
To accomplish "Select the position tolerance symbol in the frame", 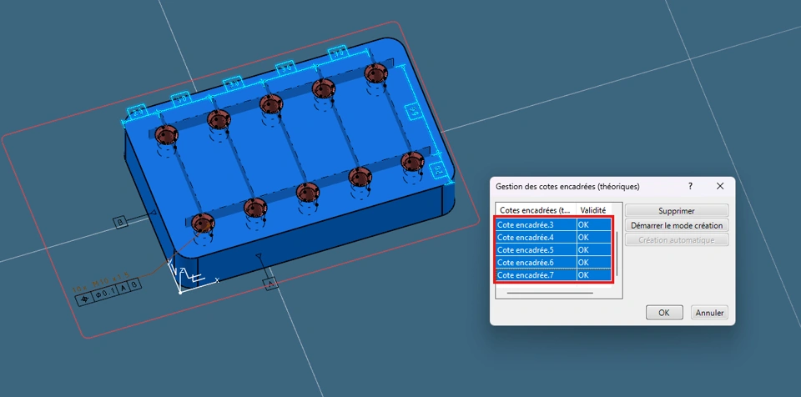I will click(x=83, y=299).
